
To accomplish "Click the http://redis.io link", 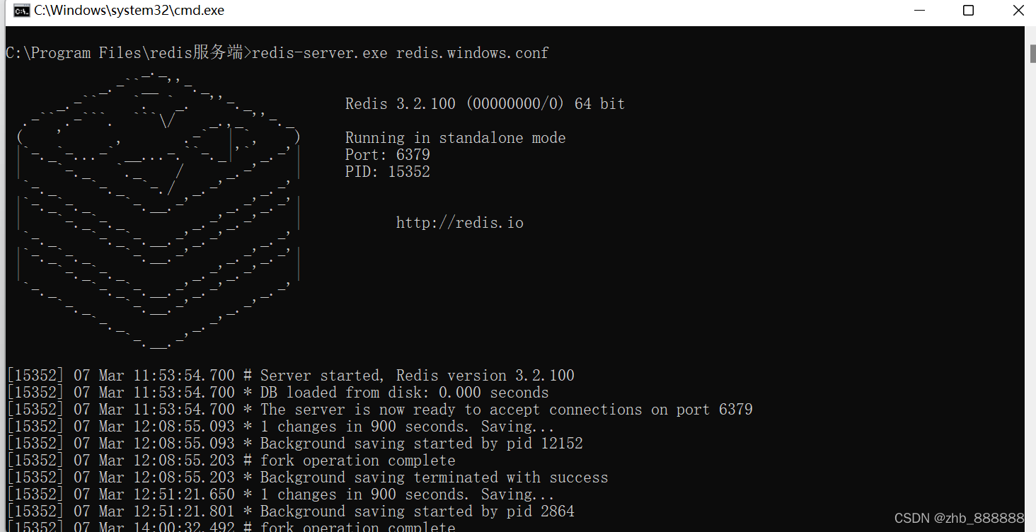I will point(459,222).
